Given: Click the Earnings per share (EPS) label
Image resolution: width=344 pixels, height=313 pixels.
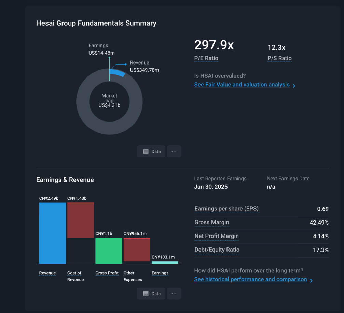Looking at the screenshot, I should click(226, 209).
